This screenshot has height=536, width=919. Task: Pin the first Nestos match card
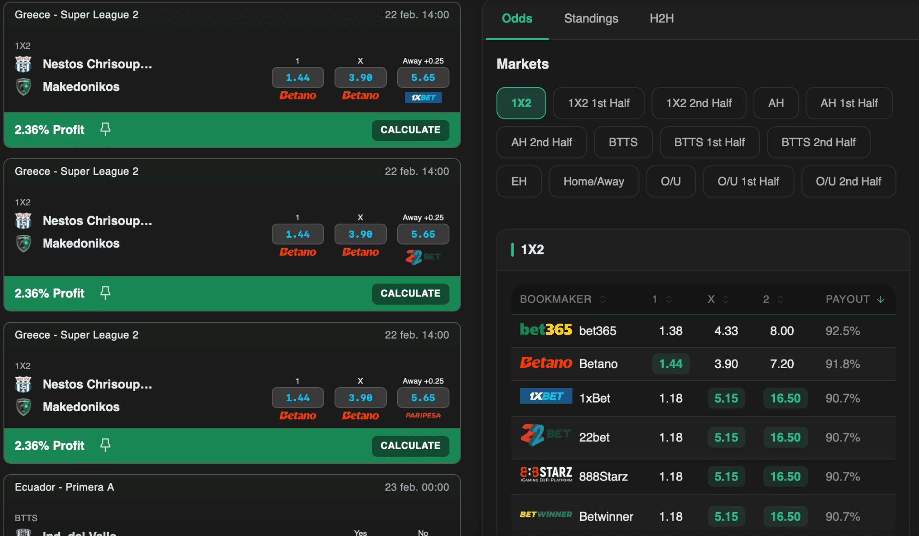point(105,129)
